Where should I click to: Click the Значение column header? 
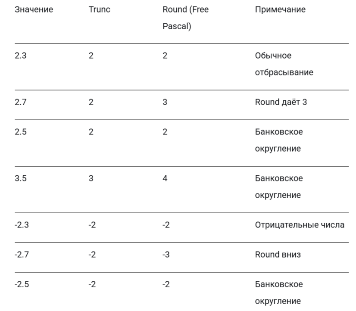pos(34,9)
